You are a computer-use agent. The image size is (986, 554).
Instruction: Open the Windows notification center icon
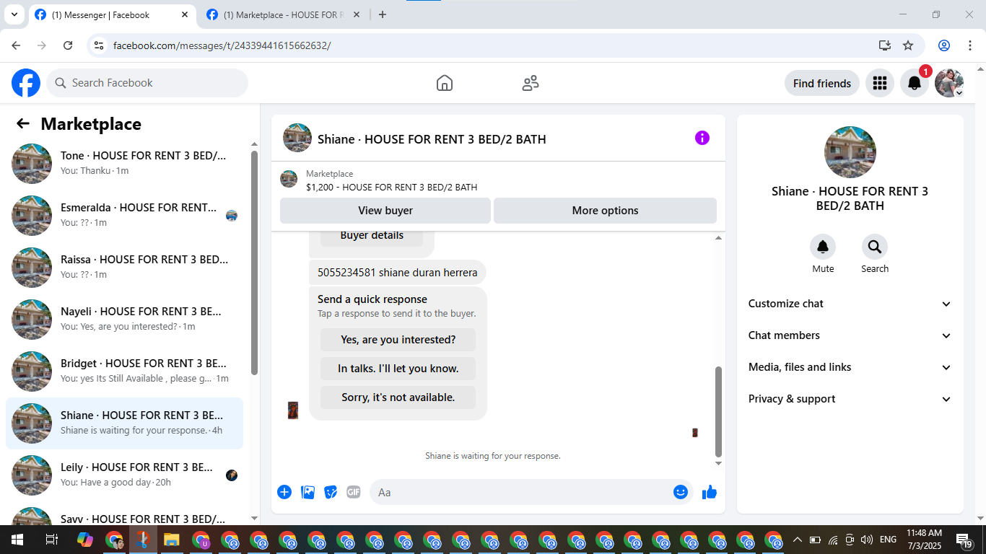pos(964,540)
